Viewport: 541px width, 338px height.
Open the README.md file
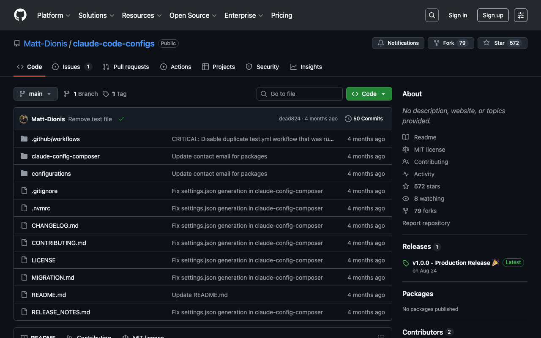coord(49,295)
